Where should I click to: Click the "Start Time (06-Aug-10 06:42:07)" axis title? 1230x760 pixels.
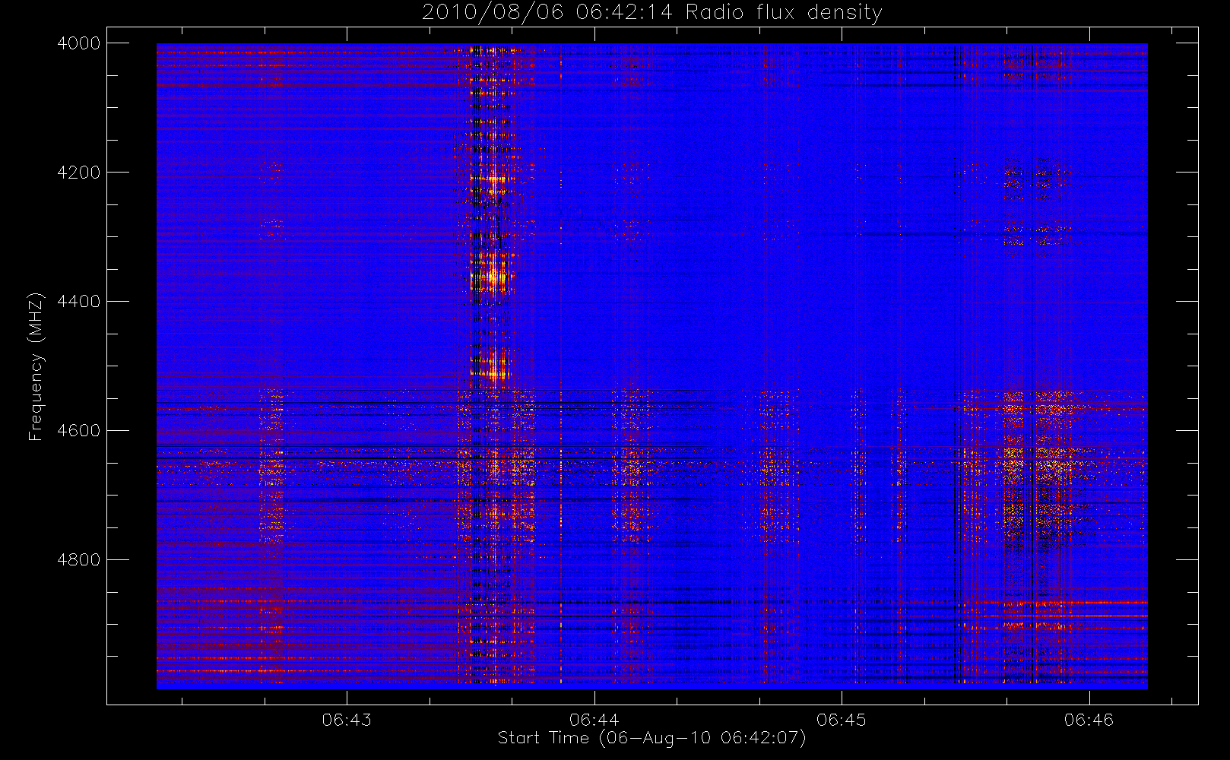click(651, 738)
